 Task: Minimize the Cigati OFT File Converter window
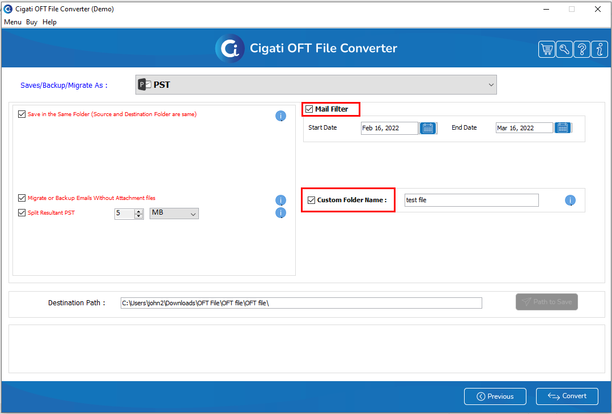click(546, 9)
